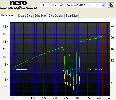Click the red end-position marker line
This screenshot has width=116, height=100.
(103, 59)
